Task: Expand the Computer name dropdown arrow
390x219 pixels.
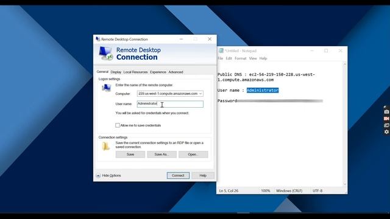Action: 200,94
